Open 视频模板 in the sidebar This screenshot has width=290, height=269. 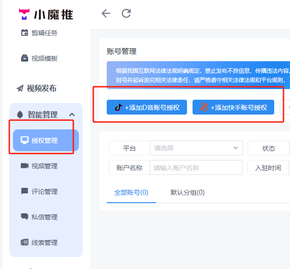tap(44, 58)
